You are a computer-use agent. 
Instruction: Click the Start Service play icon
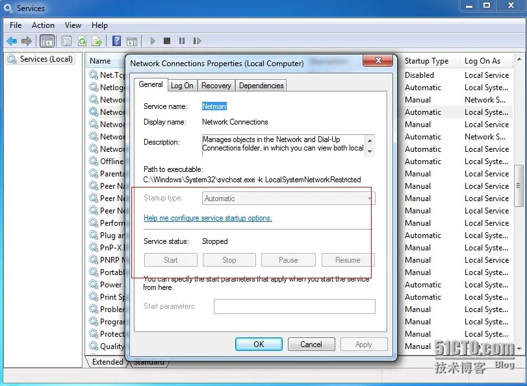[153, 41]
